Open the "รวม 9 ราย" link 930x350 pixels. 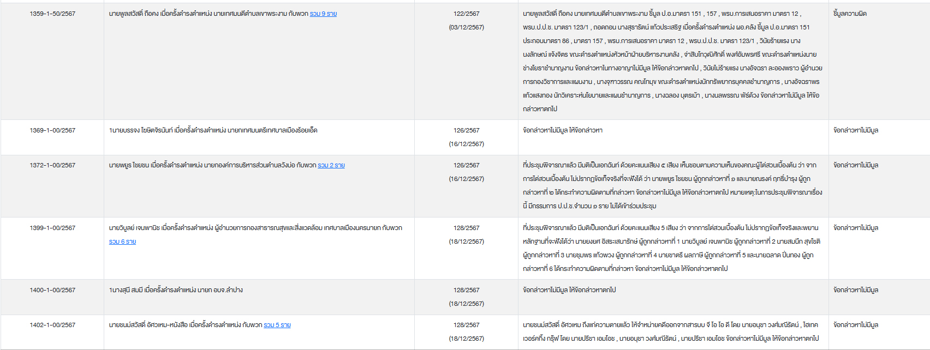click(x=323, y=14)
